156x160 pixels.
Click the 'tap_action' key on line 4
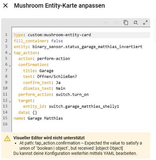[x=25, y=53]
